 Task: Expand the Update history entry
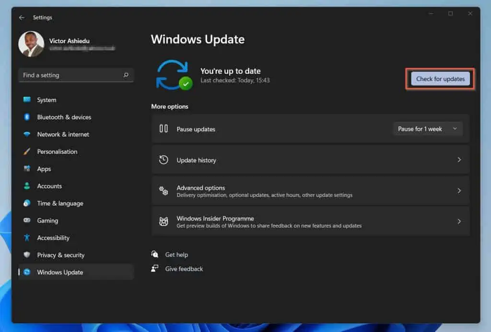pos(310,160)
